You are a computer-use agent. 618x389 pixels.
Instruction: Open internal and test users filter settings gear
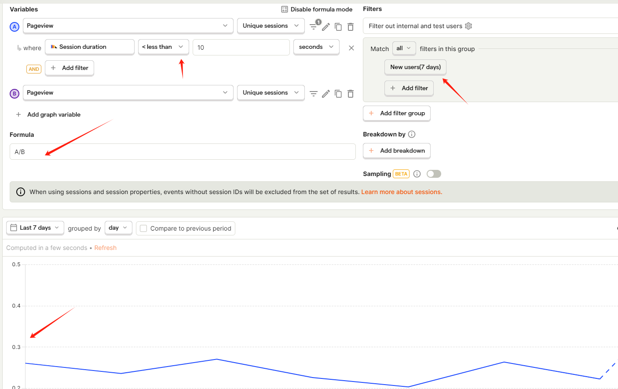pyautogui.click(x=468, y=26)
